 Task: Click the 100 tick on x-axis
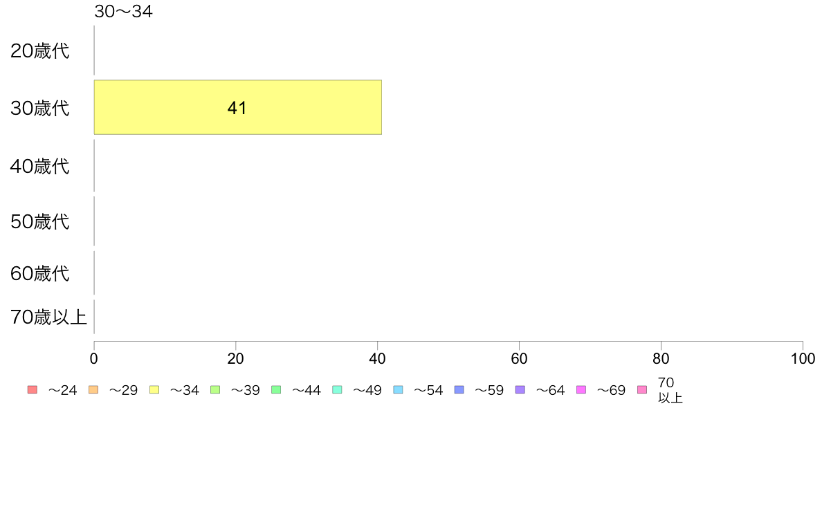803,358
